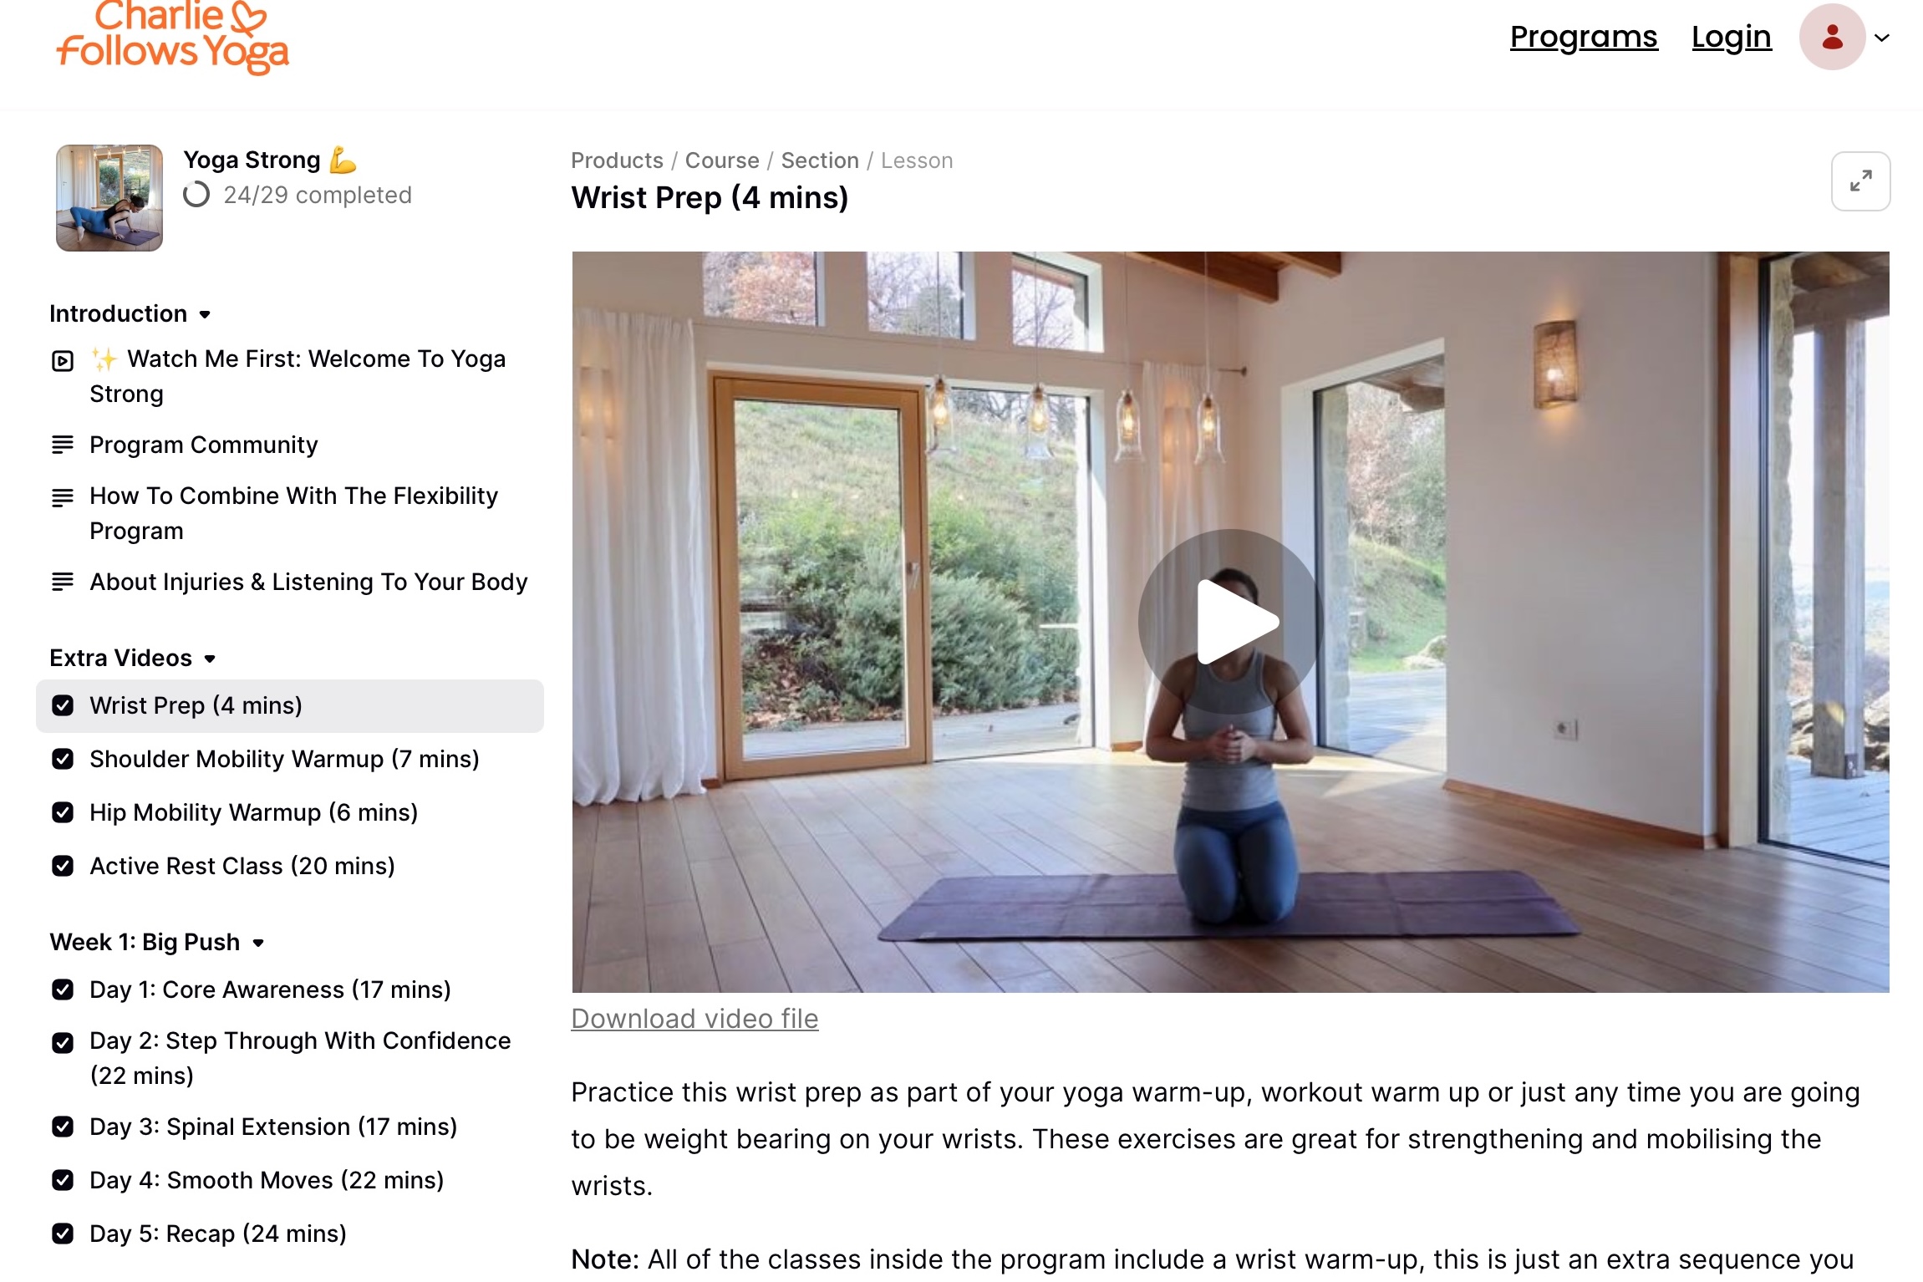Click the video icon beside Watch Me First
This screenshot has width=1923, height=1282.
pos(63,360)
